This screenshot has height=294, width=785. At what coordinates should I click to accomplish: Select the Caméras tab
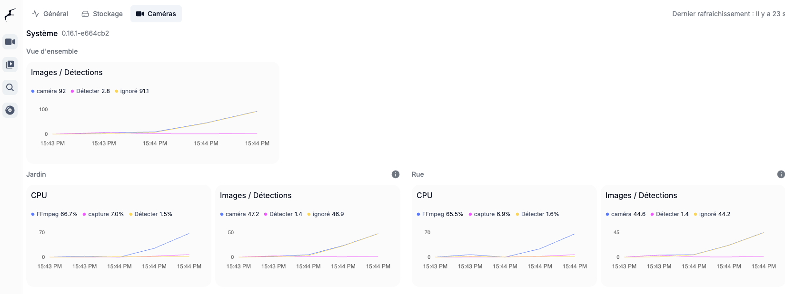(x=156, y=14)
